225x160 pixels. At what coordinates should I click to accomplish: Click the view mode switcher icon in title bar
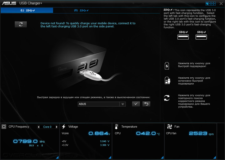pos(211,3)
